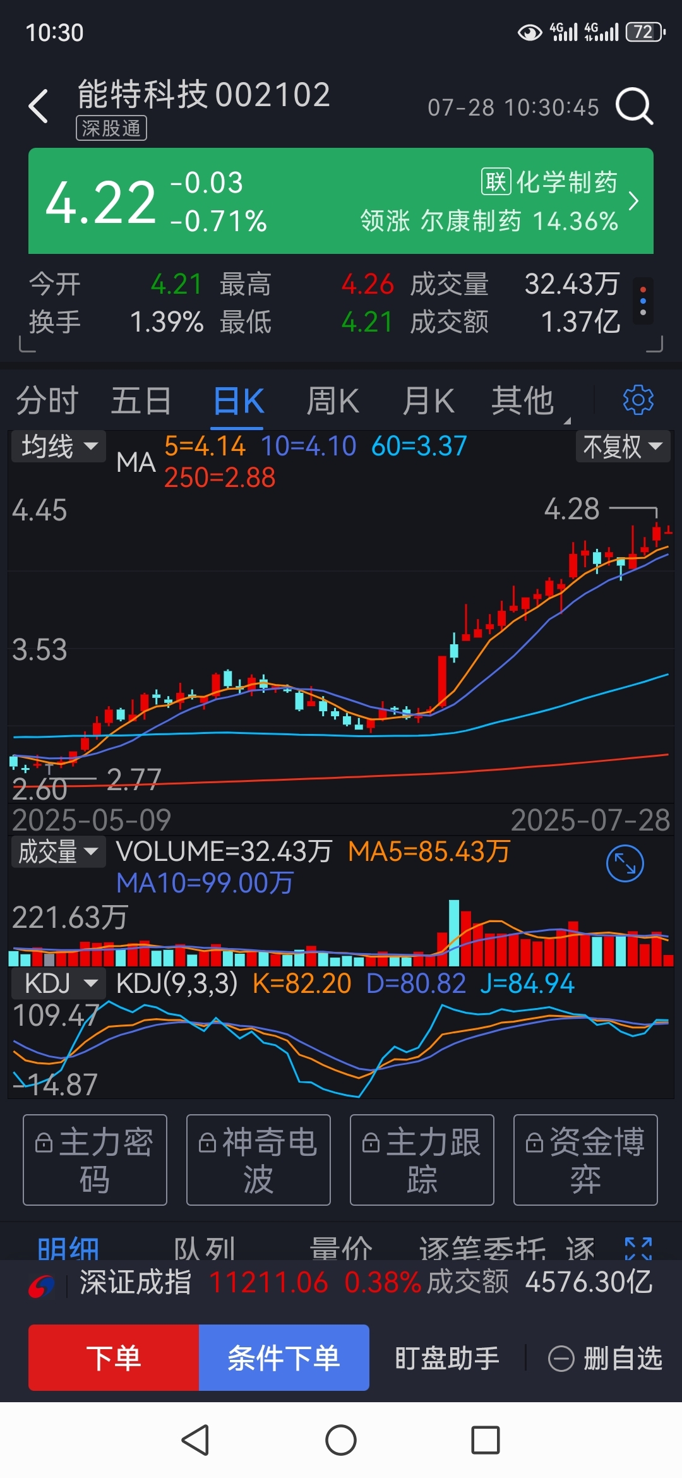The height and width of the screenshot is (1478, 682).
Task: Tap the 最低 4.21 value
Action: coord(368,321)
